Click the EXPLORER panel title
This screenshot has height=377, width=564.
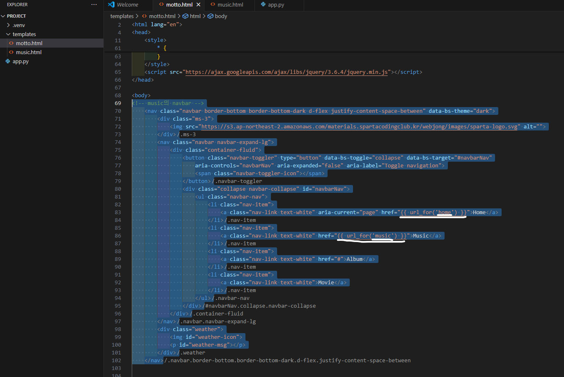17,5
